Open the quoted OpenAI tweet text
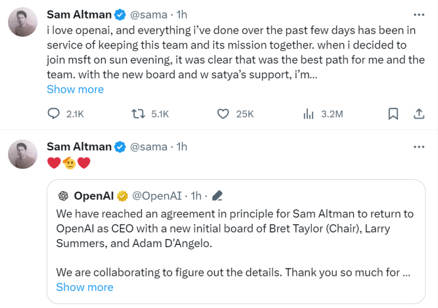 [x=235, y=229]
